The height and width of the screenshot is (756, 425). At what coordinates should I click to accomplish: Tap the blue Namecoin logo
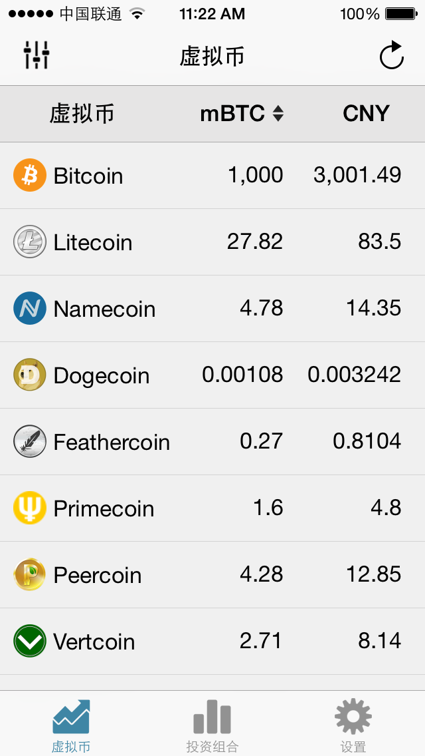(30, 308)
